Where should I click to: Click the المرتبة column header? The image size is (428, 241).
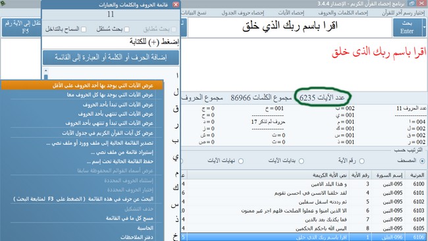pos(417,175)
